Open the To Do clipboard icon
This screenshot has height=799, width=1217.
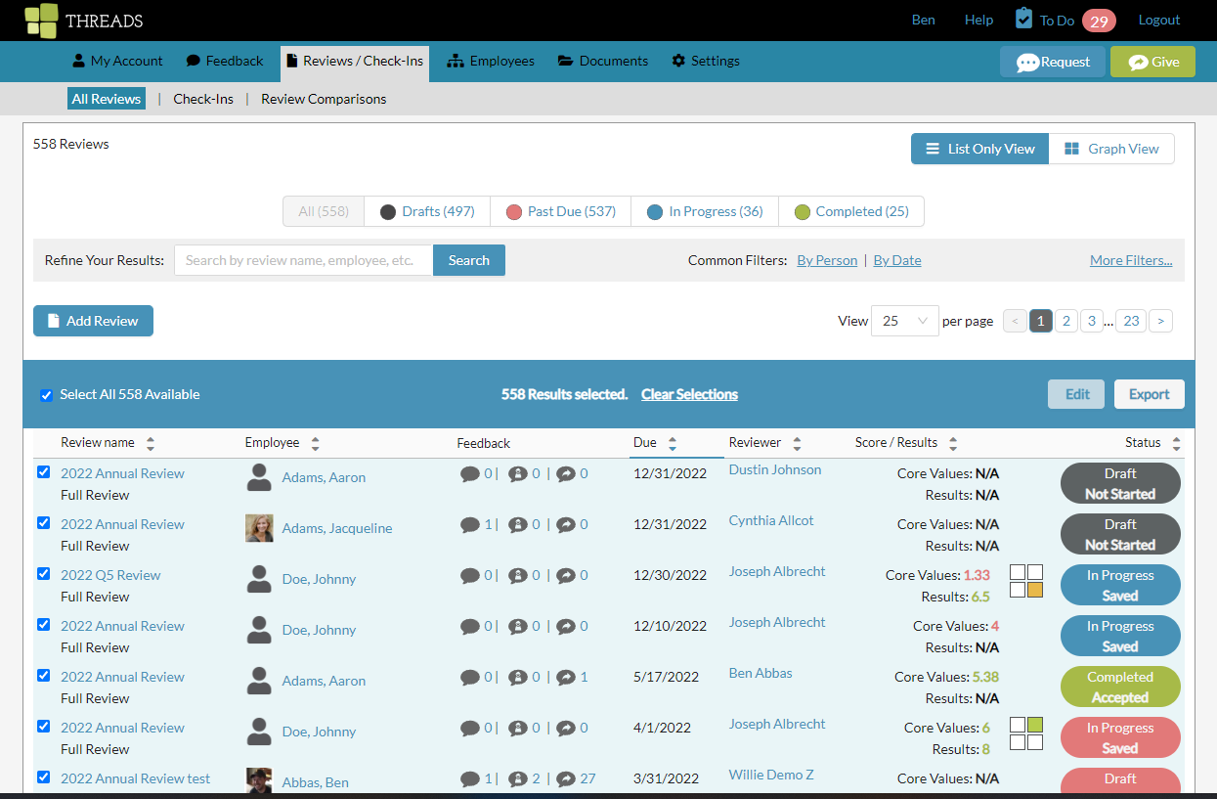(1023, 19)
